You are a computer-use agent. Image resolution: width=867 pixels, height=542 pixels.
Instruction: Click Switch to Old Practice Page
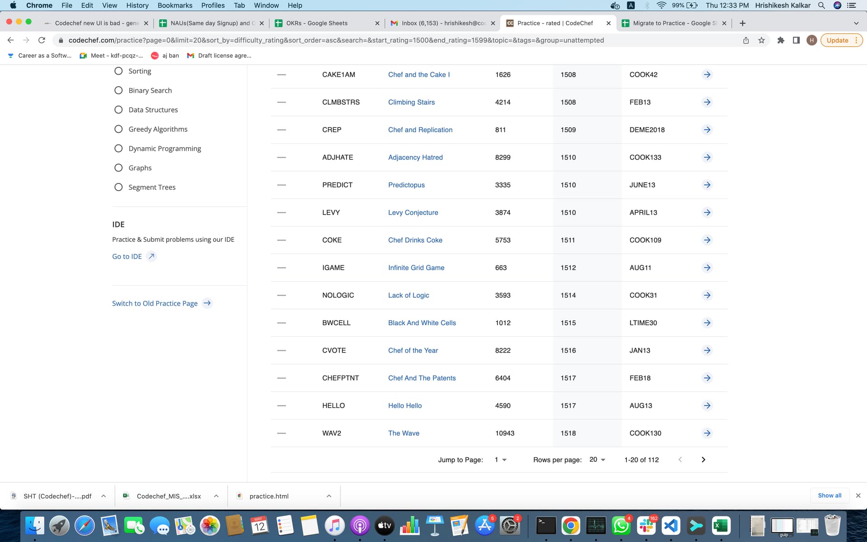click(155, 304)
